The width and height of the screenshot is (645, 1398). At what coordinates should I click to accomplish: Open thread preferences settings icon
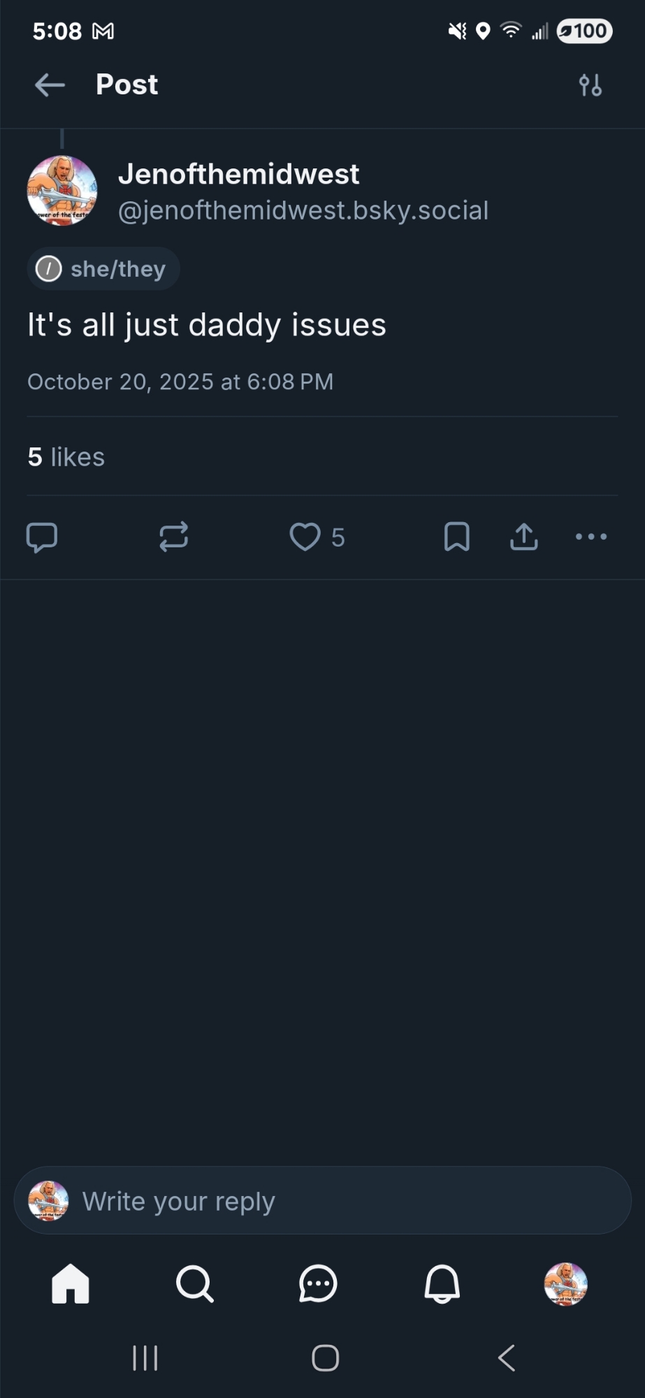[x=590, y=85]
